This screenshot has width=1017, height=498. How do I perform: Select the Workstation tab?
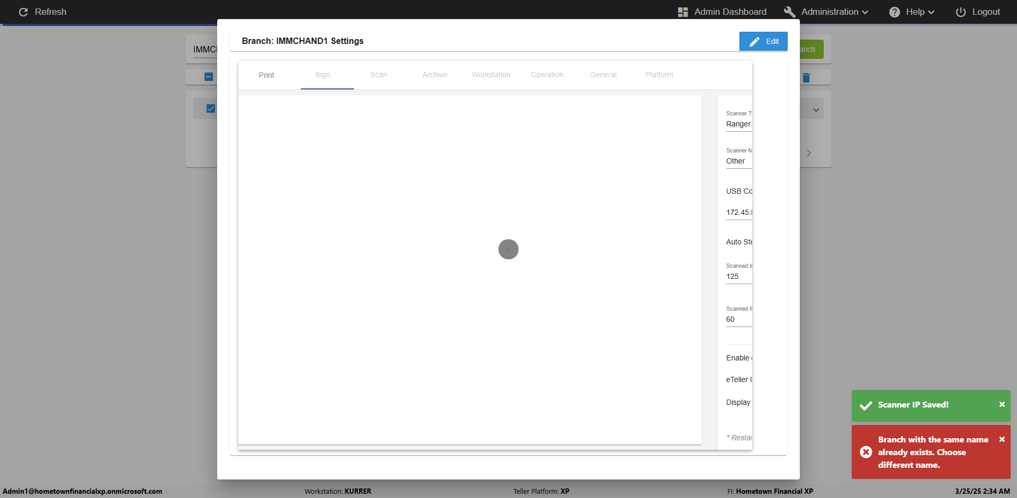click(x=491, y=75)
